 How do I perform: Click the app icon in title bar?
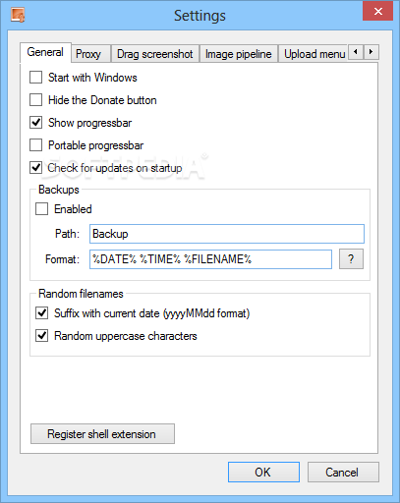(x=18, y=15)
